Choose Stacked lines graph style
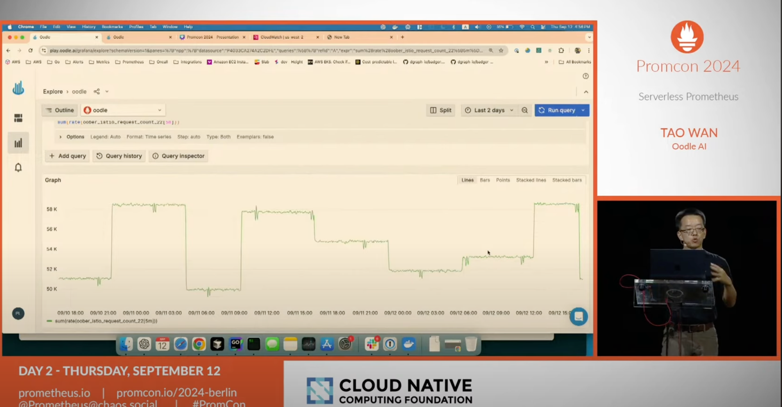The image size is (782, 407). pyautogui.click(x=531, y=180)
